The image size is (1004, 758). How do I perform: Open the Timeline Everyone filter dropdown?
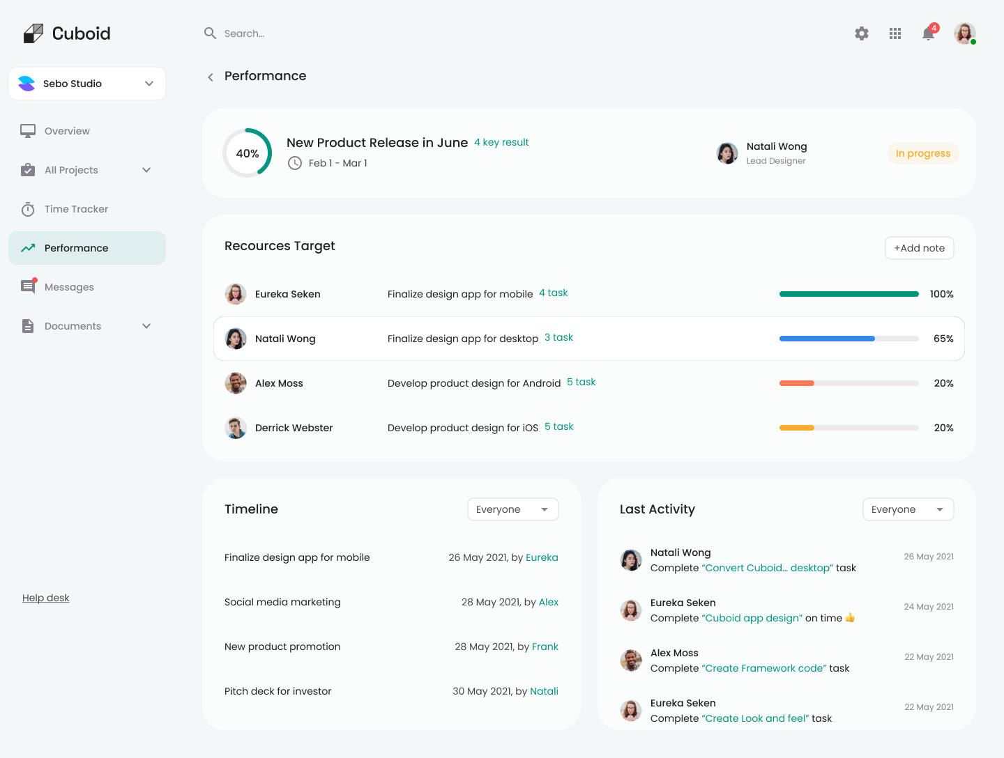point(512,509)
